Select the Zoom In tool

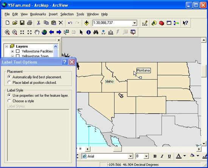click(7, 32)
